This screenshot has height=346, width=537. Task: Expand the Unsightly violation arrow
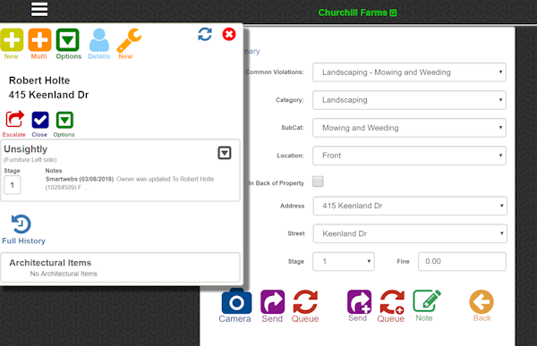click(x=225, y=153)
